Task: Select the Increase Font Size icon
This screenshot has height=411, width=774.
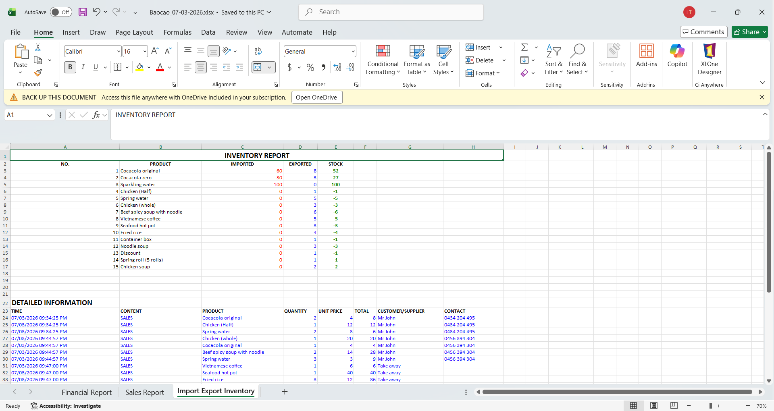Action: pyautogui.click(x=155, y=51)
